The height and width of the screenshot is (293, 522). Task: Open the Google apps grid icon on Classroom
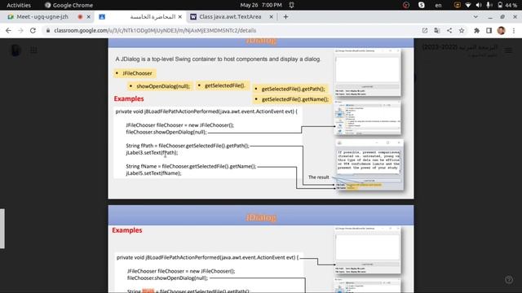click(x=33, y=50)
